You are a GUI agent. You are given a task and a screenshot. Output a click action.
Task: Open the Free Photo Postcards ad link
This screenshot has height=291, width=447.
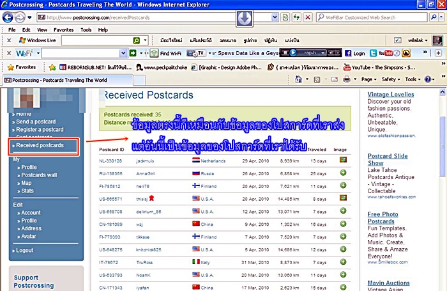[383, 218]
